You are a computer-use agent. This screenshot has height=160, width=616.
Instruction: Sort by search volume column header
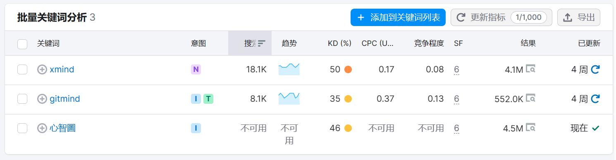pos(250,43)
